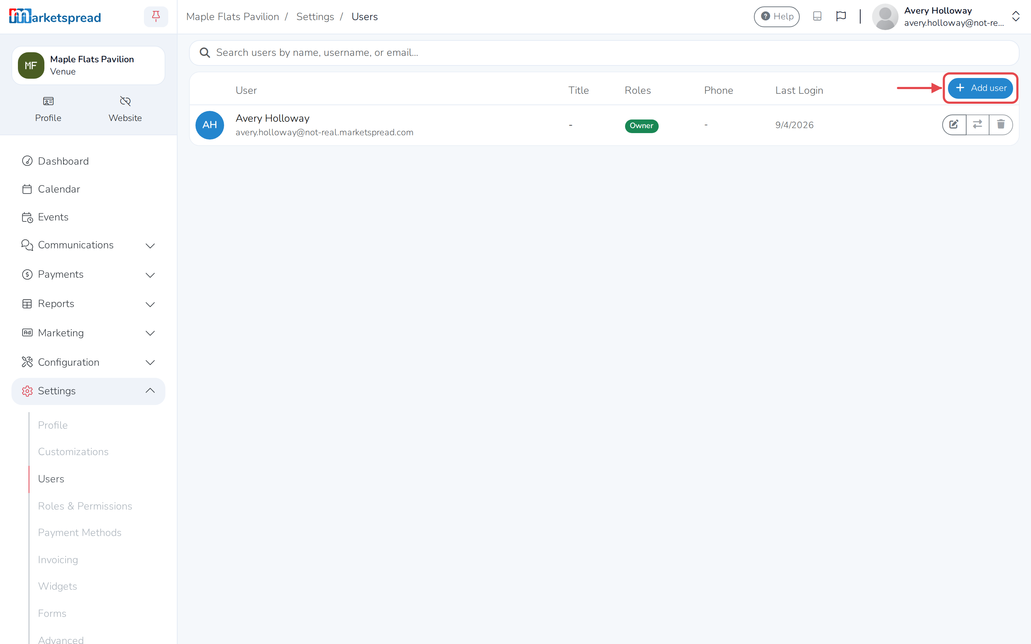This screenshot has width=1031, height=644.
Task: Expand the Payments menu
Action: 88,274
